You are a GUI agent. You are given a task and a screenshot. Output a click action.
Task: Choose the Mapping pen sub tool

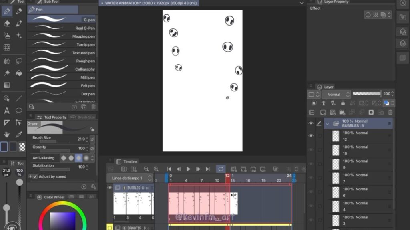(62, 36)
